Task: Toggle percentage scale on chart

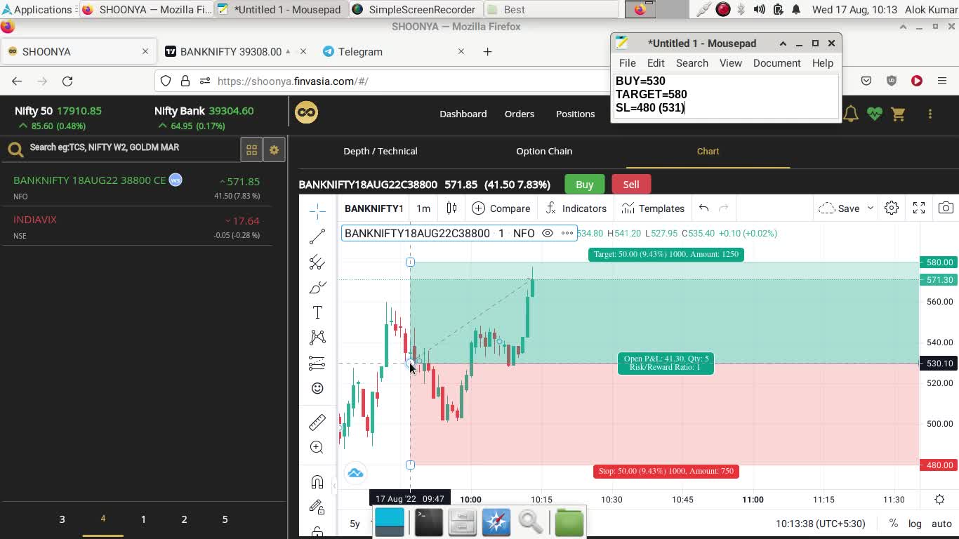Action: (893, 524)
